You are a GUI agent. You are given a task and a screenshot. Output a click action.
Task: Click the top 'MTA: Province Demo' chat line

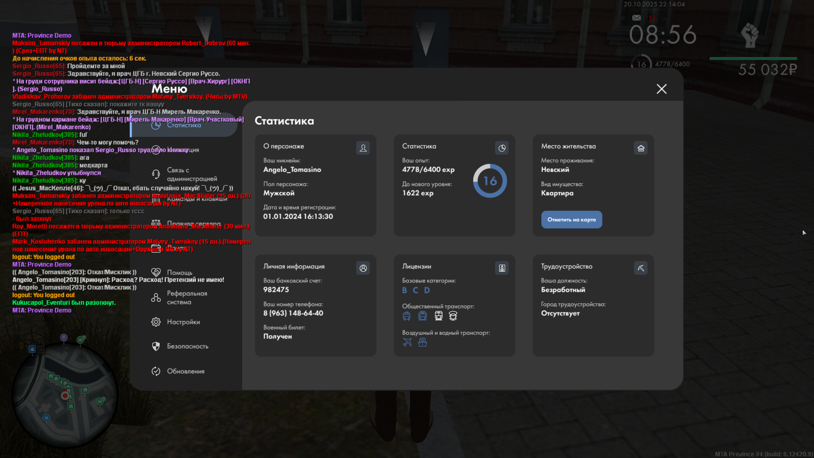42,36
